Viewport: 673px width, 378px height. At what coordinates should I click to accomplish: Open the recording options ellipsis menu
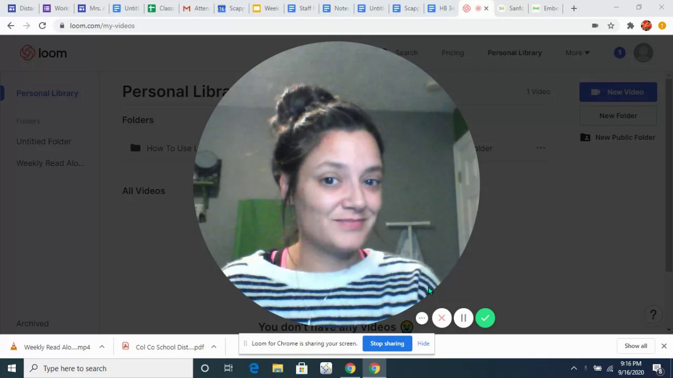pyautogui.click(x=422, y=318)
